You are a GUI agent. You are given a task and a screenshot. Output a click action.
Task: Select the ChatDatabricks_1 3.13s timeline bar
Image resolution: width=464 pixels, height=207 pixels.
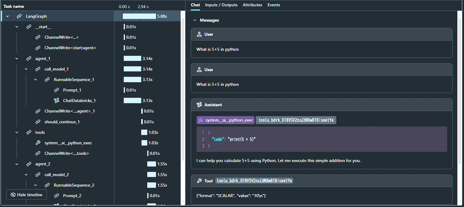coord(132,100)
